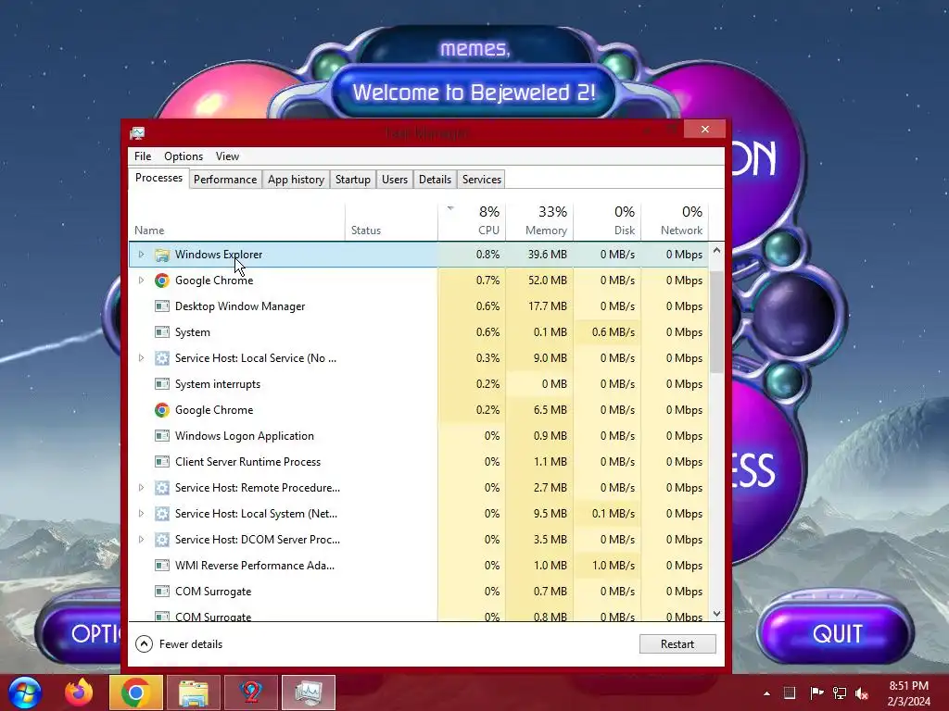Click the System interrupts icon
The image size is (949, 711).
161,384
